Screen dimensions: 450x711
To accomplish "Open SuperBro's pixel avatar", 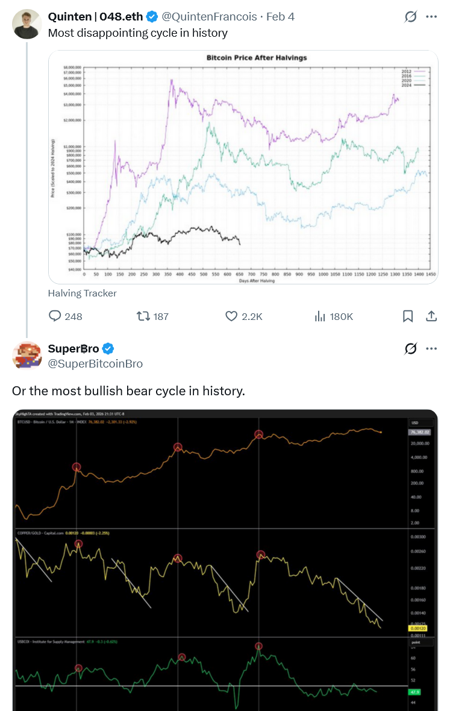I will point(27,355).
